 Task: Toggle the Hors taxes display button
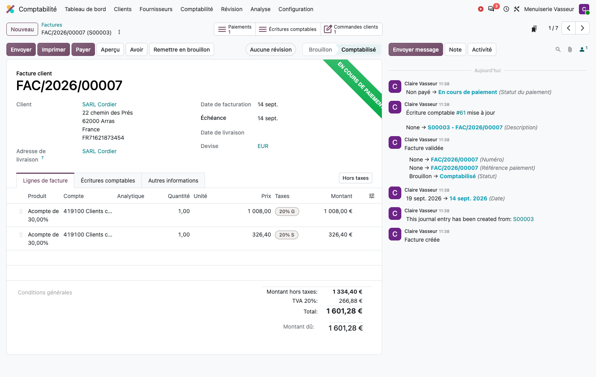(356, 178)
